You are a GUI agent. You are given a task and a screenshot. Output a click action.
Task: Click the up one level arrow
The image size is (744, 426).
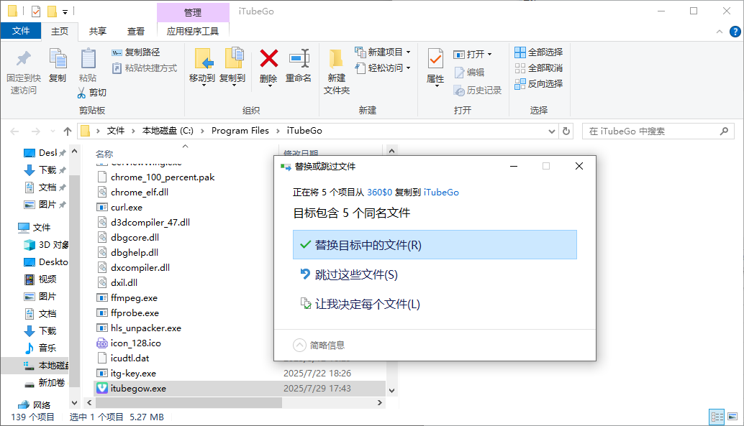pyautogui.click(x=68, y=131)
